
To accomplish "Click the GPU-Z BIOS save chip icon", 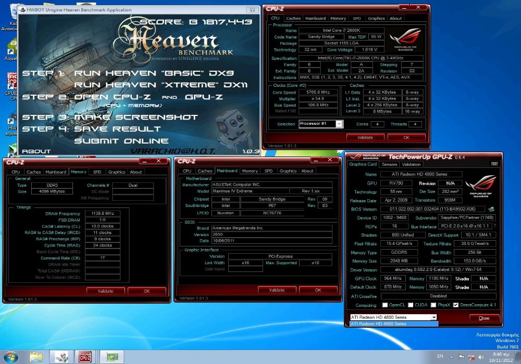I will point(491,209).
